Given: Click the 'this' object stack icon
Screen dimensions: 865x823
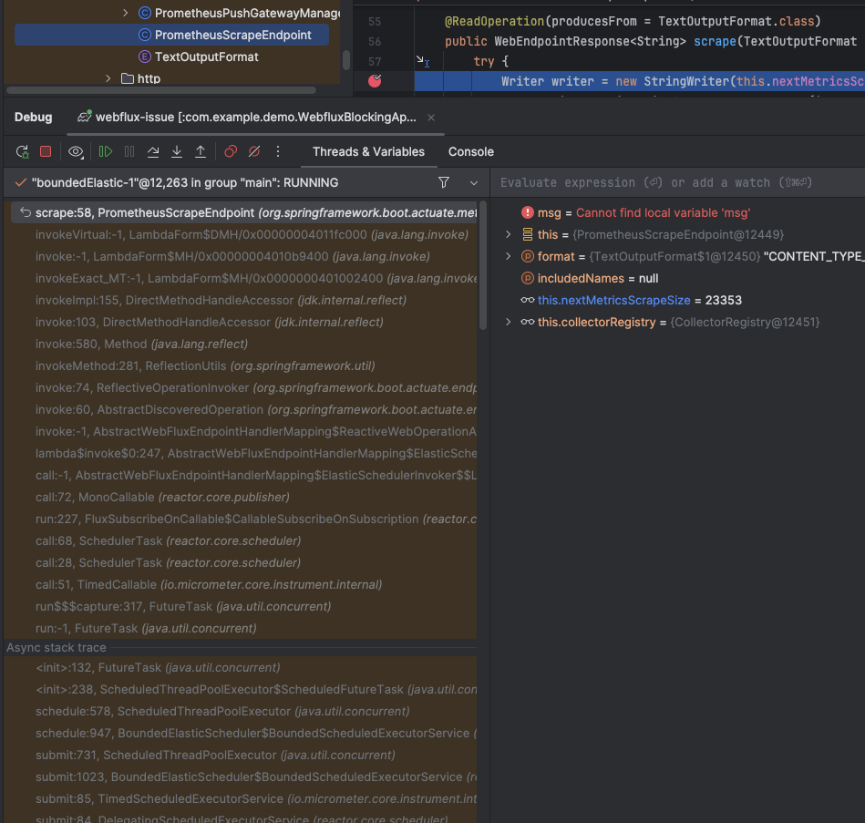Looking at the screenshot, I should (x=528, y=234).
